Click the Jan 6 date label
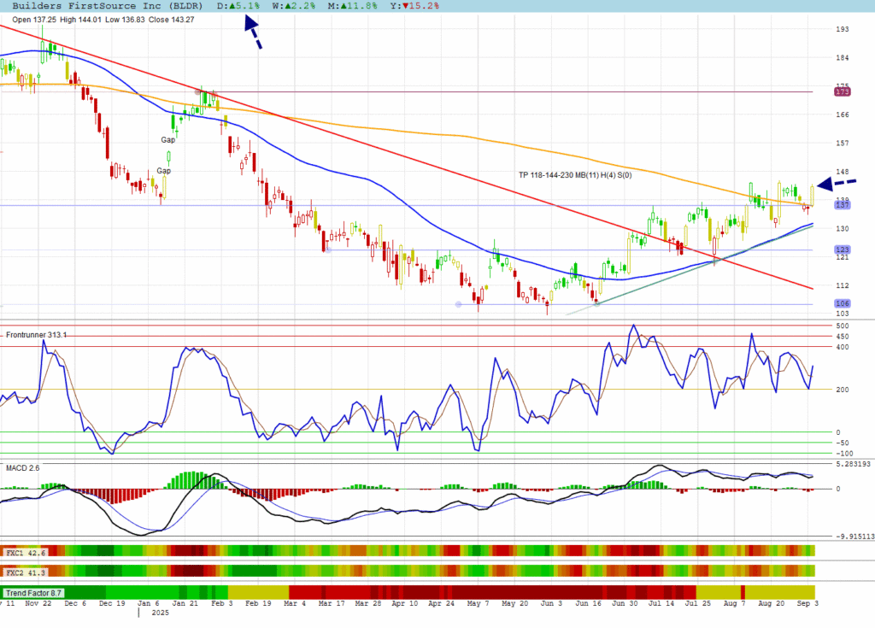Screen dimensions: 875x628 click(x=149, y=603)
